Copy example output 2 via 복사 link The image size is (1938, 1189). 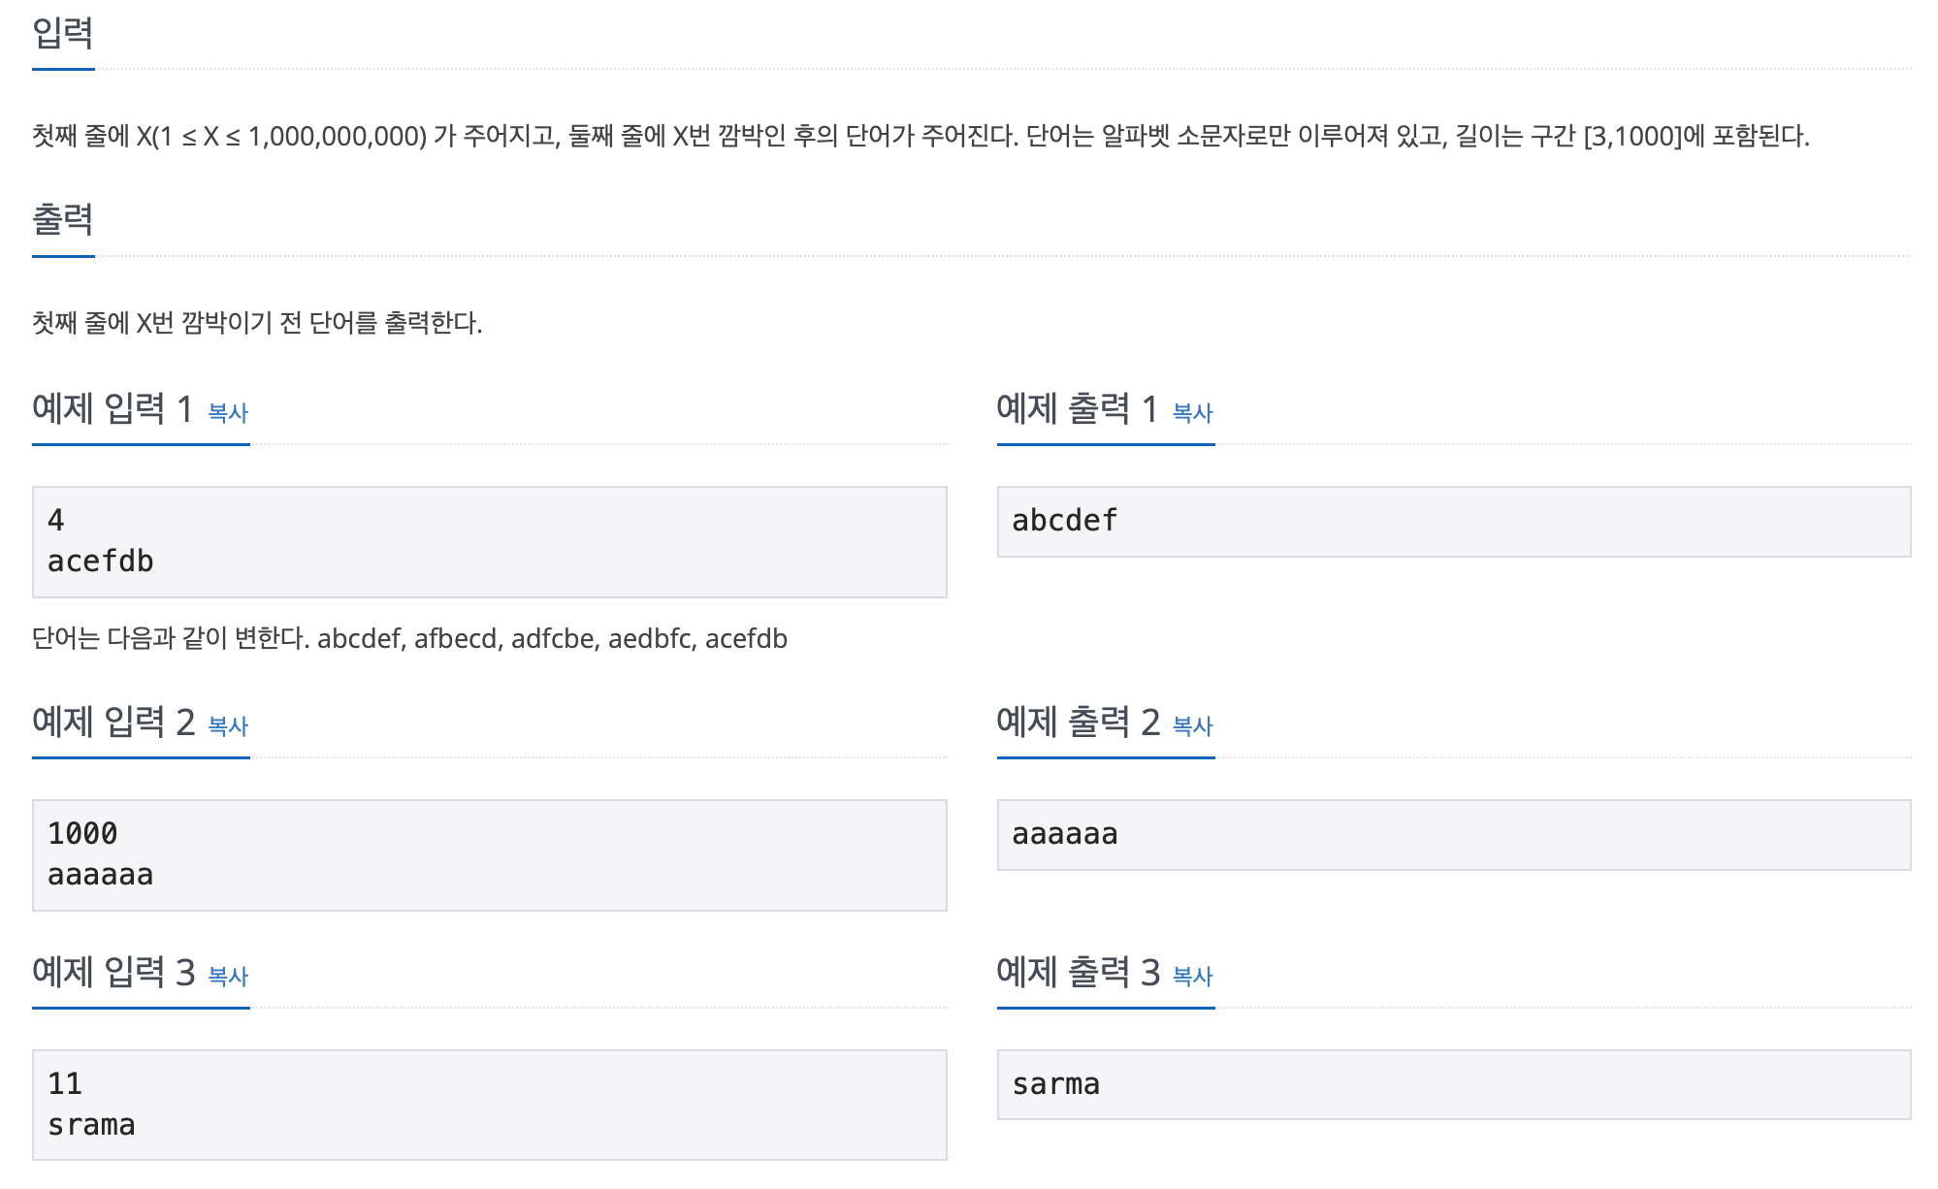1192,726
